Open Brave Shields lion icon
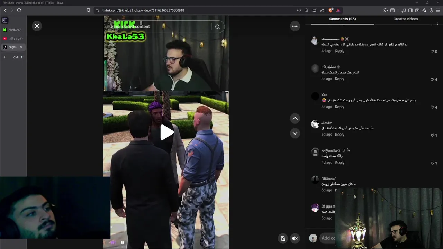Viewport: 443px width, 249px height. click(x=331, y=10)
